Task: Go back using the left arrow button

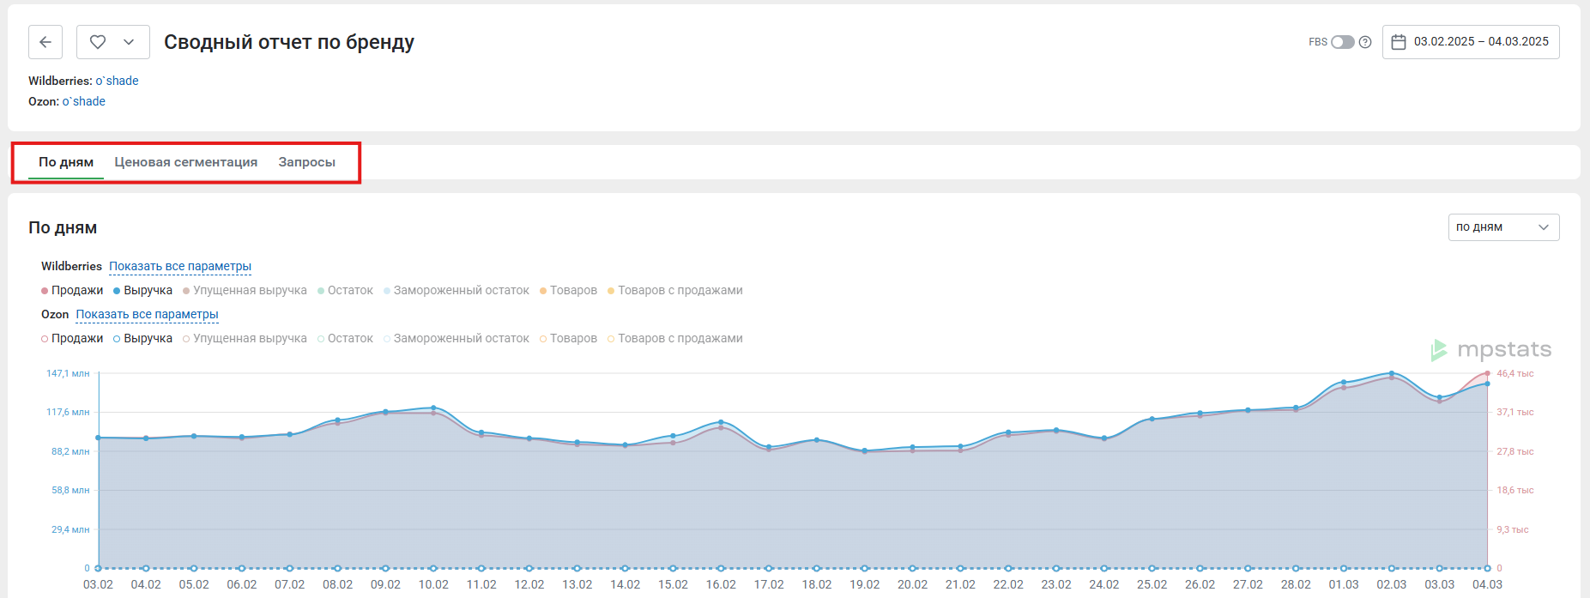Action: [x=45, y=42]
